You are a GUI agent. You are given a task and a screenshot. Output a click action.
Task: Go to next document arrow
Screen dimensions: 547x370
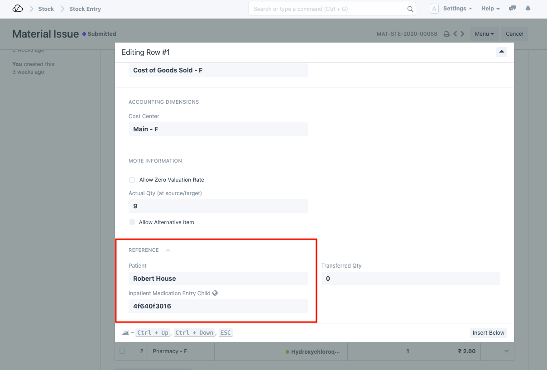click(462, 34)
